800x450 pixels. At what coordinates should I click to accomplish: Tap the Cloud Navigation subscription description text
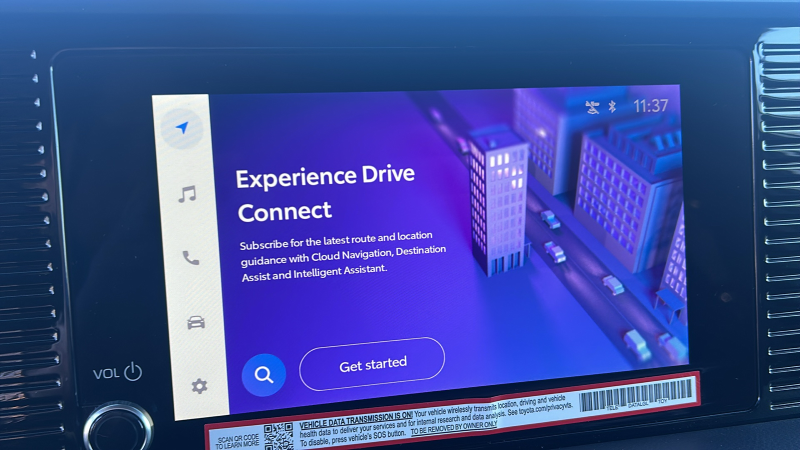tap(342, 256)
